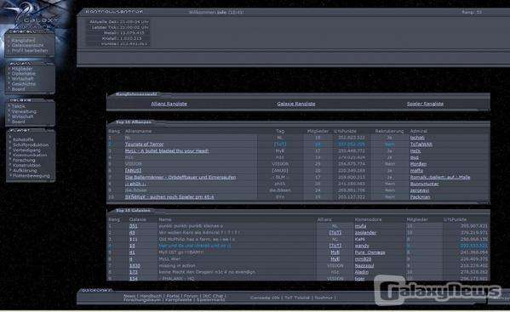The height and width of the screenshot is (312, 510).
Task: Open Kommunikation in the Planet menu
Action: [30, 155]
